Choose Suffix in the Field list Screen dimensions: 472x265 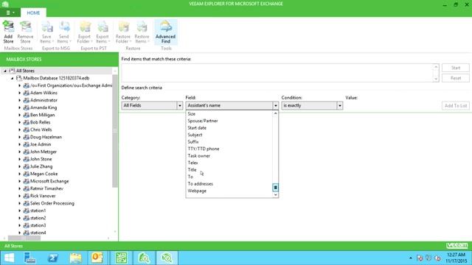point(193,142)
